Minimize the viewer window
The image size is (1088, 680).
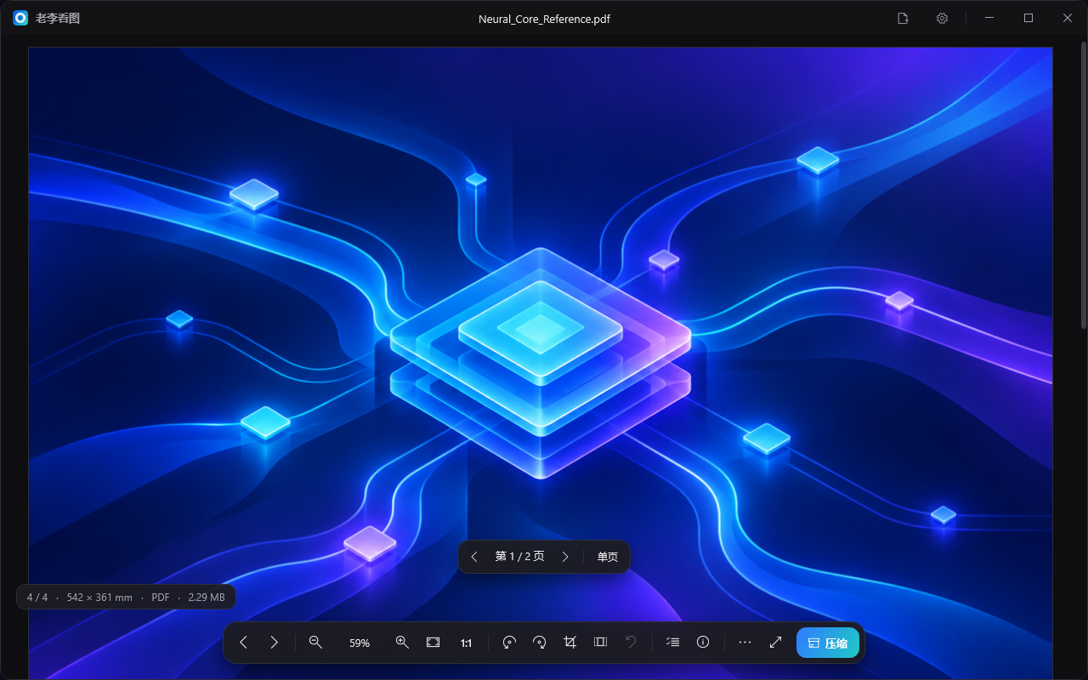(989, 18)
